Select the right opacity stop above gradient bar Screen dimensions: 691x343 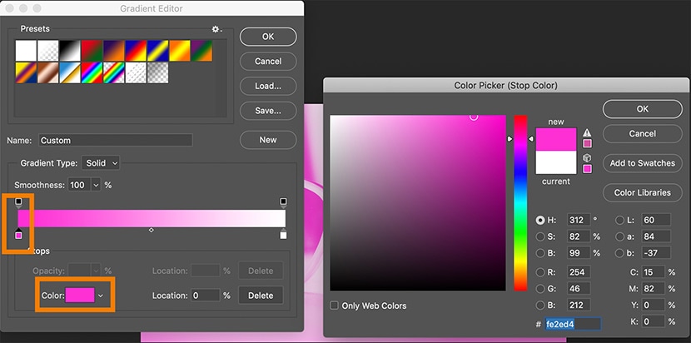pyautogui.click(x=283, y=201)
